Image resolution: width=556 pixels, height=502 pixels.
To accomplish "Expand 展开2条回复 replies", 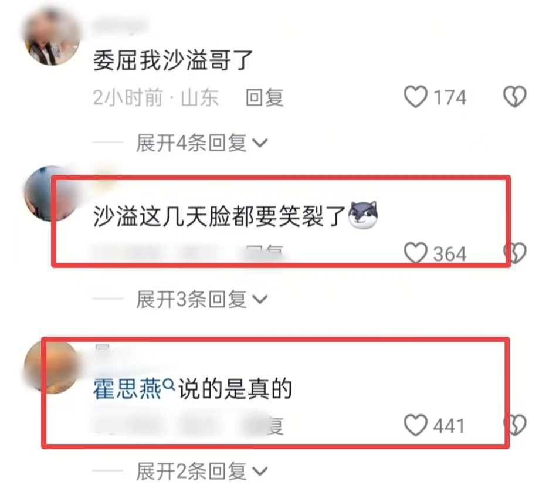I will [x=201, y=472].
